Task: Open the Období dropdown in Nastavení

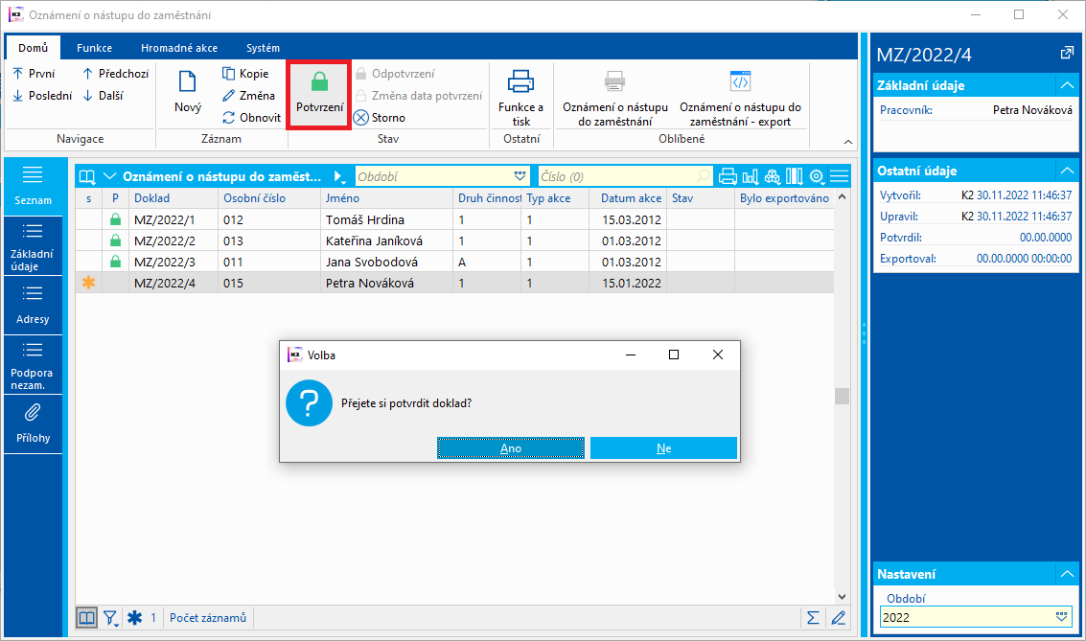Action: tap(1062, 617)
